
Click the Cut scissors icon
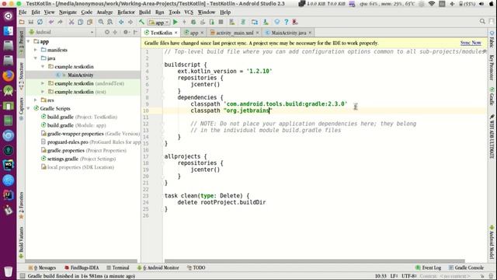click(71, 22)
